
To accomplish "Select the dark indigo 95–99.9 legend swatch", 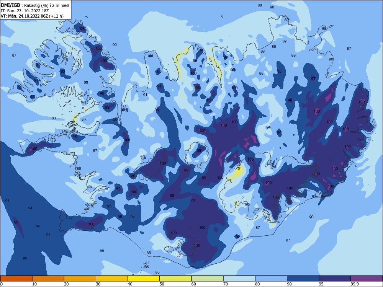I will (x=335, y=279).
